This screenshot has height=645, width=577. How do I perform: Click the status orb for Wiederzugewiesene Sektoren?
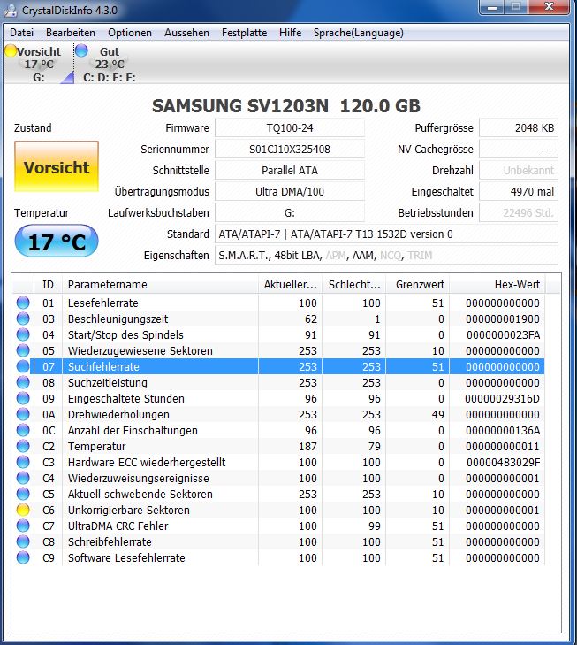click(x=23, y=350)
